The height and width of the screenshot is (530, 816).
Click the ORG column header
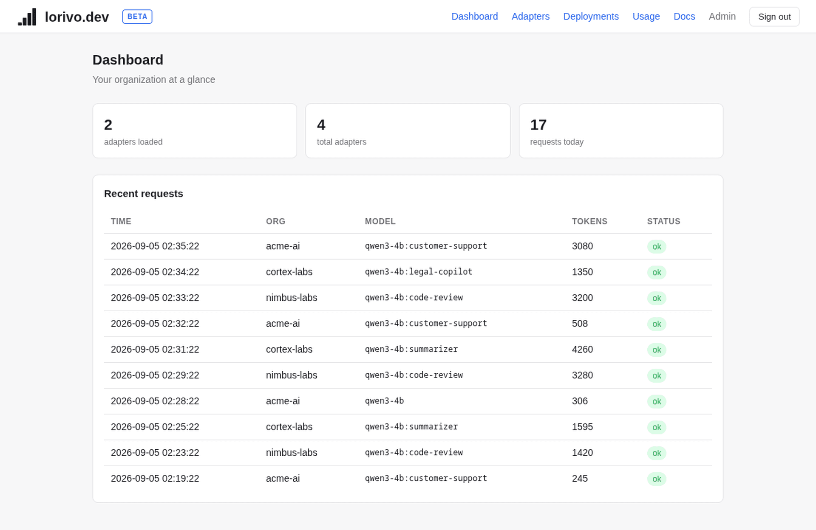click(275, 221)
